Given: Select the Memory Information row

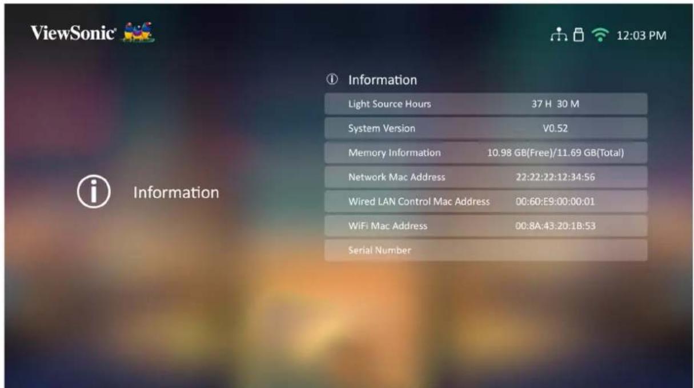Looking at the screenshot, I should (x=486, y=153).
